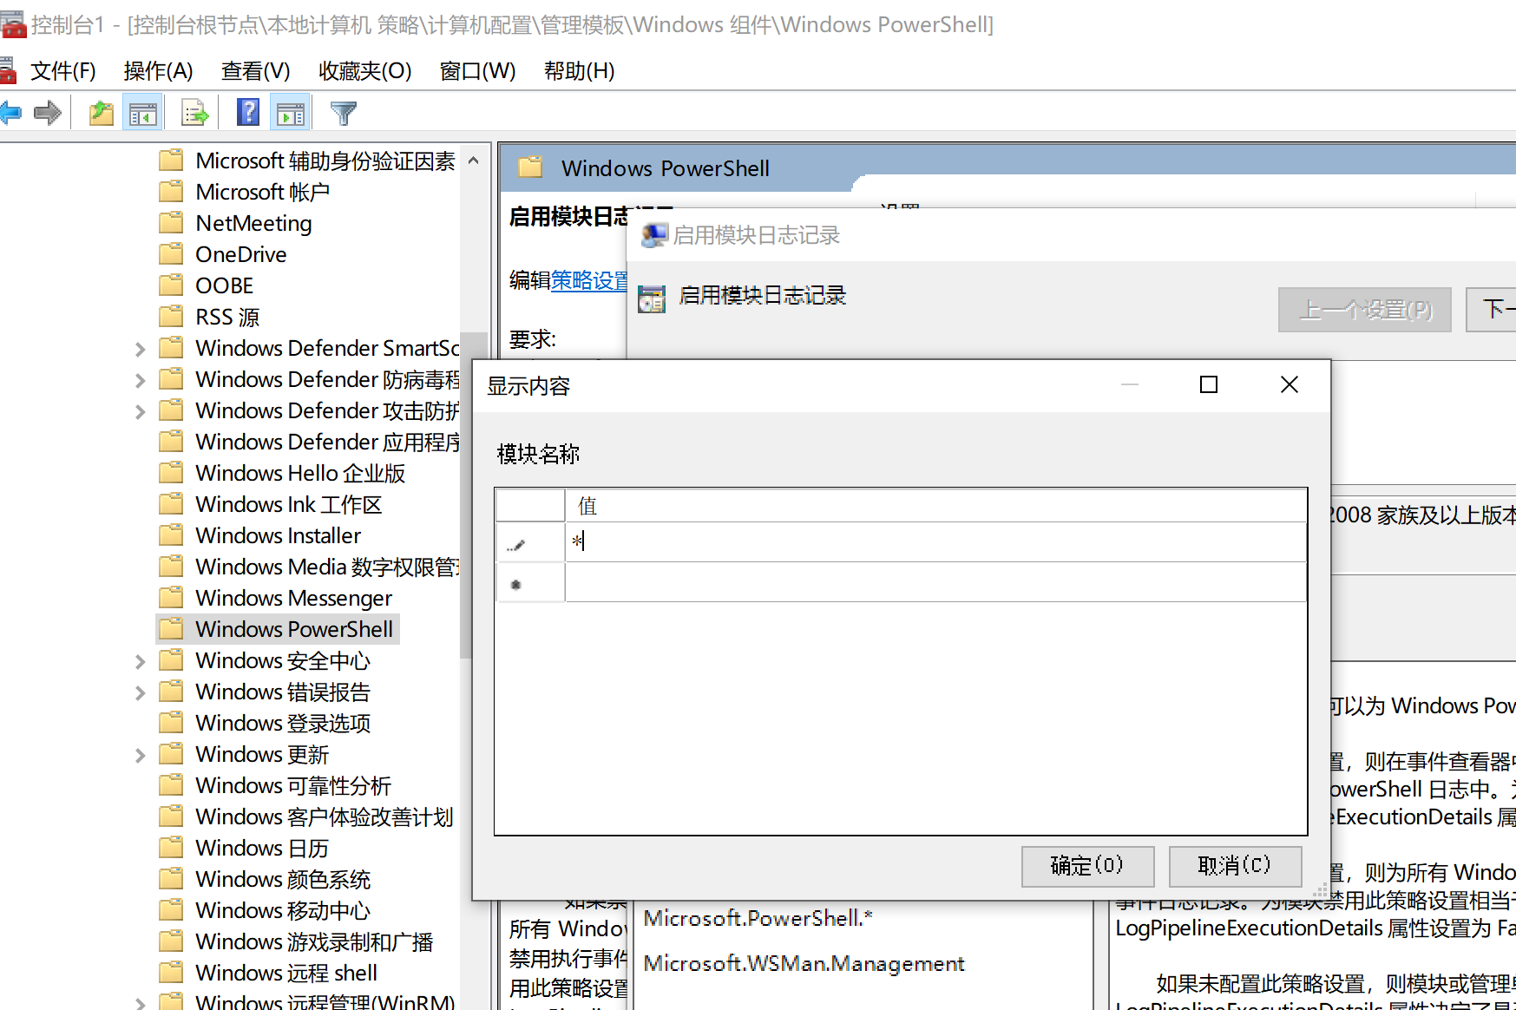Open the Help question mark icon
The width and height of the screenshot is (1516, 1010).
click(x=248, y=112)
